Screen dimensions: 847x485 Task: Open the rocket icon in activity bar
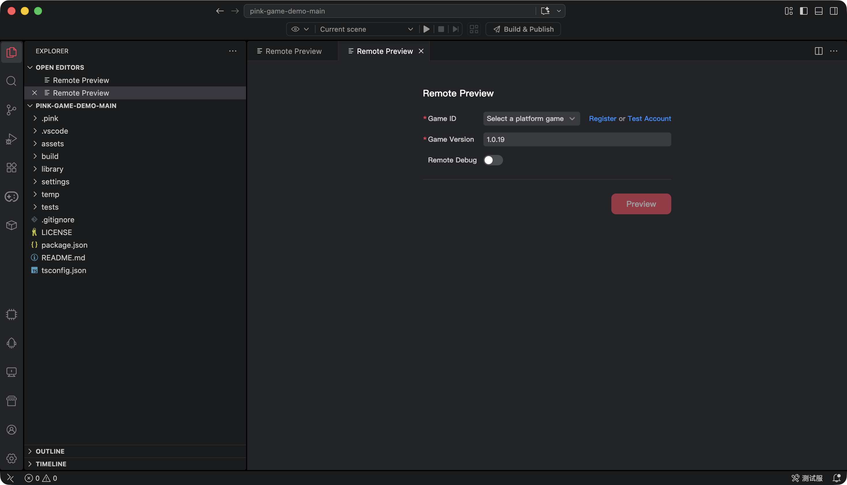pos(11,343)
